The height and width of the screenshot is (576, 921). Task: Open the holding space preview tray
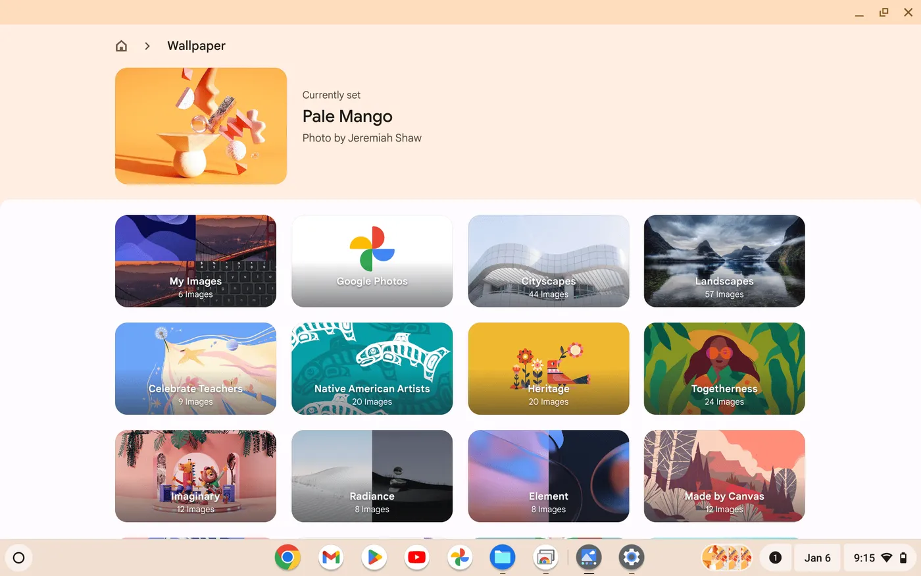tap(727, 558)
